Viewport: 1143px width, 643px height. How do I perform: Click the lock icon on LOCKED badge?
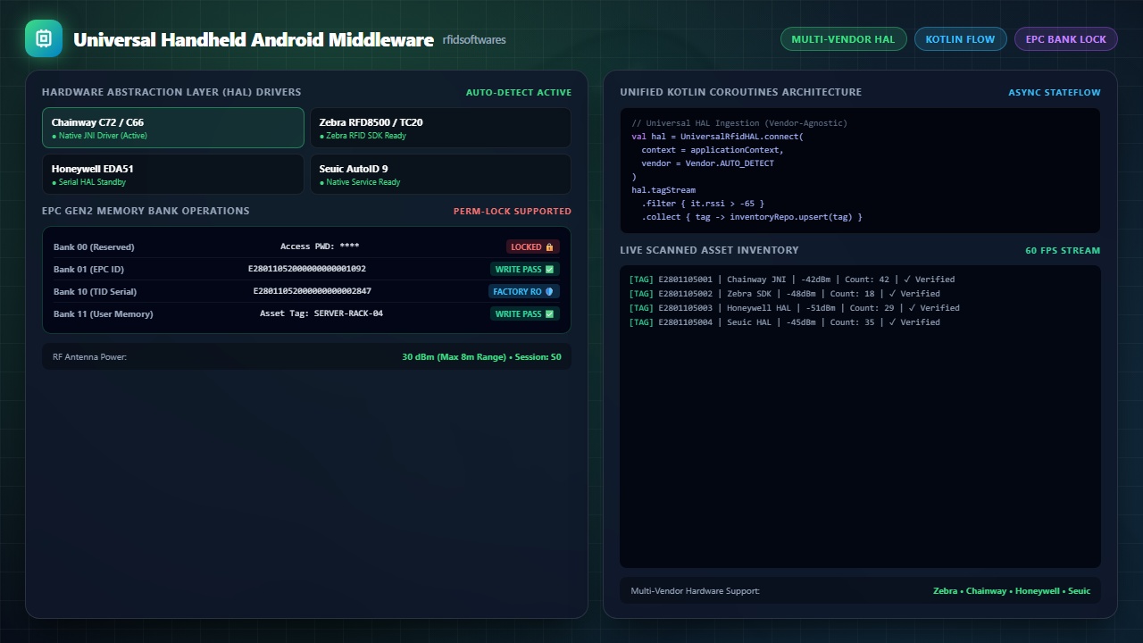549,247
